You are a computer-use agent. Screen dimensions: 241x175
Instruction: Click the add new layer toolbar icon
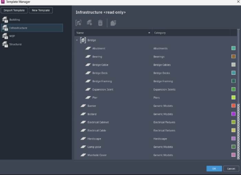point(90,23)
